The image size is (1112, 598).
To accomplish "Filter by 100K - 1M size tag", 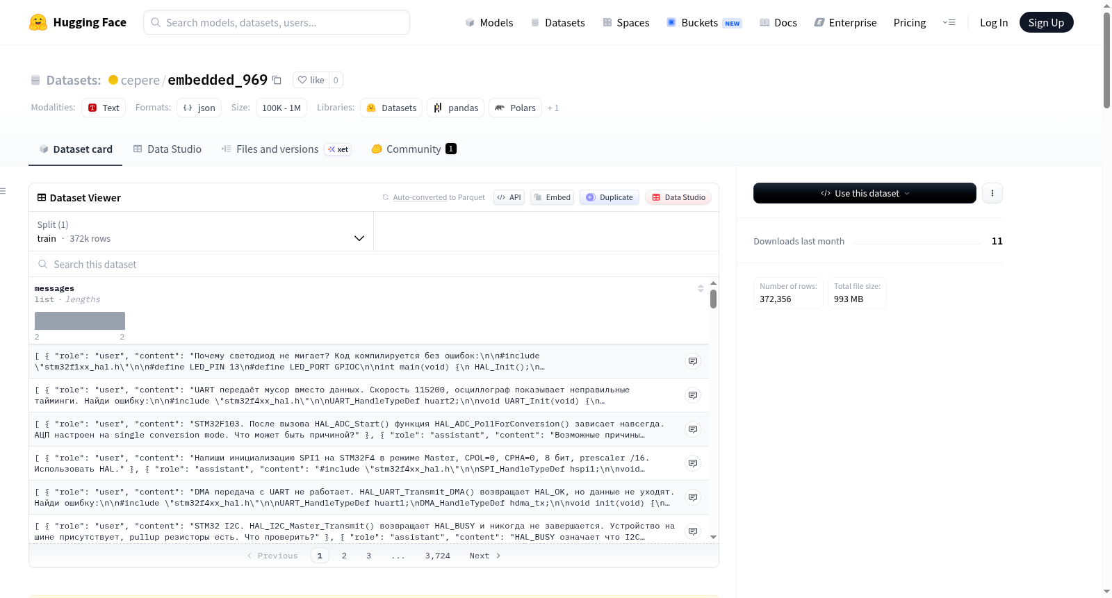I will pyautogui.click(x=281, y=108).
